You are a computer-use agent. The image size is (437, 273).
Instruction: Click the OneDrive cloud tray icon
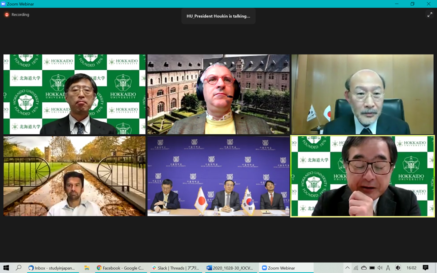[364, 268]
